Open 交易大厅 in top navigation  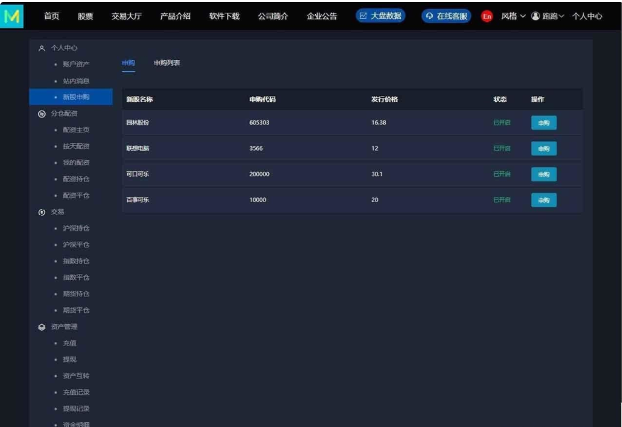point(127,16)
